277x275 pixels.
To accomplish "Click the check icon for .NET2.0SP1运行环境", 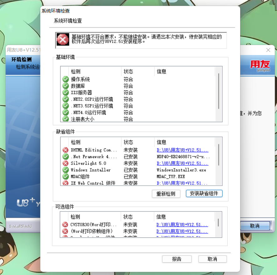I will 66,99.
